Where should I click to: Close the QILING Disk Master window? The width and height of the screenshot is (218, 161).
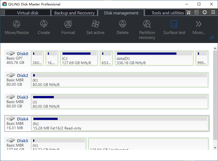pyautogui.click(x=211, y=4)
